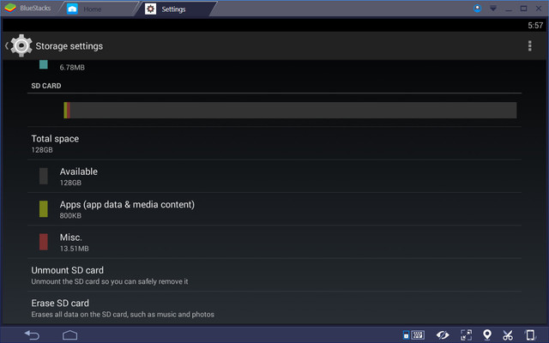Click the SD CARD section header

point(45,86)
